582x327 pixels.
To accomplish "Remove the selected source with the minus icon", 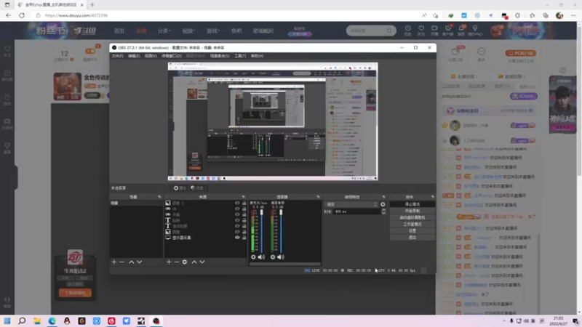I will click(x=177, y=262).
